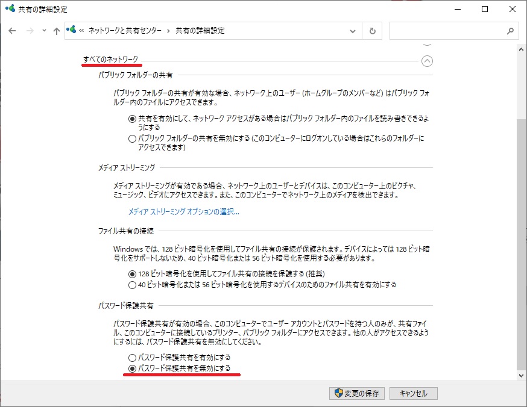
Task: Click the 変更の保存 button
Action: pos(357,393)
